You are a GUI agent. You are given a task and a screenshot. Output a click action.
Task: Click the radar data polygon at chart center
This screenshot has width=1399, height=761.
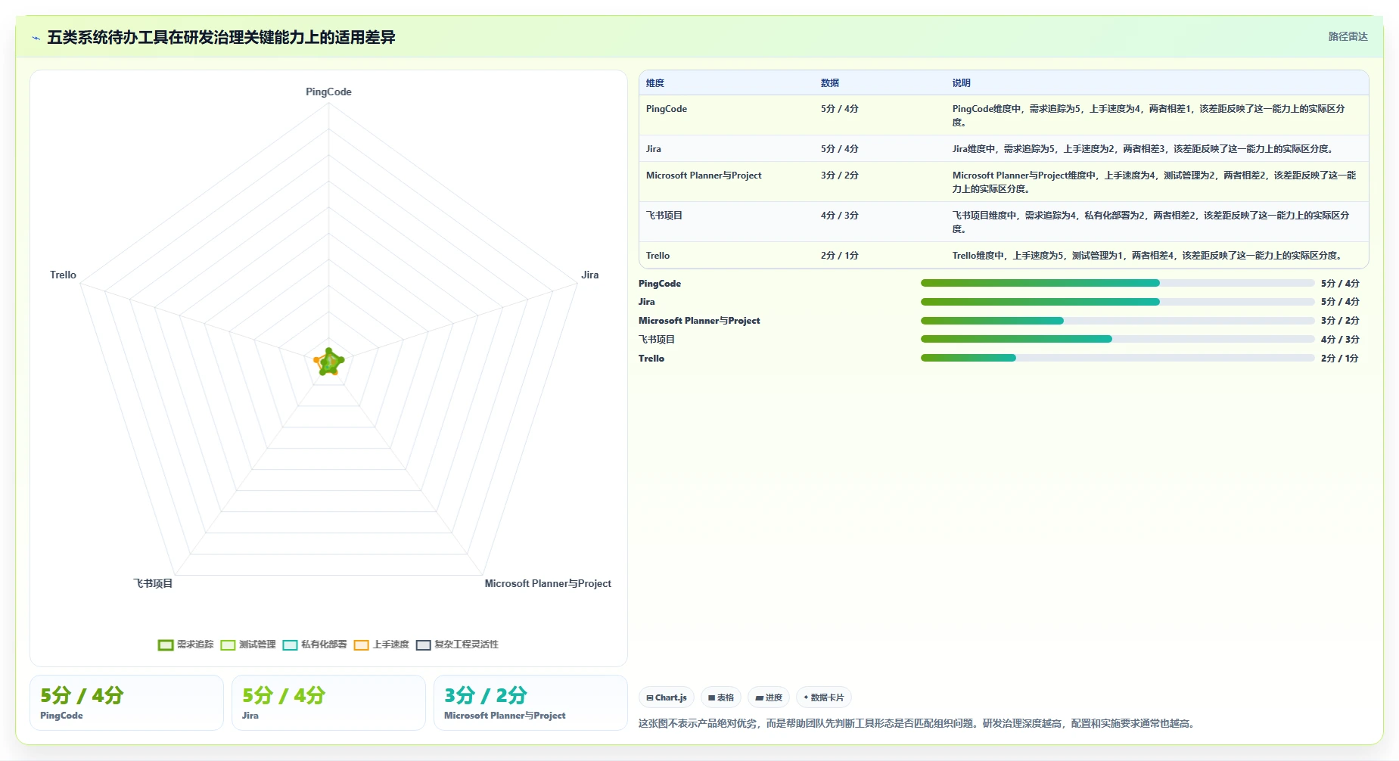coord(329,362)
